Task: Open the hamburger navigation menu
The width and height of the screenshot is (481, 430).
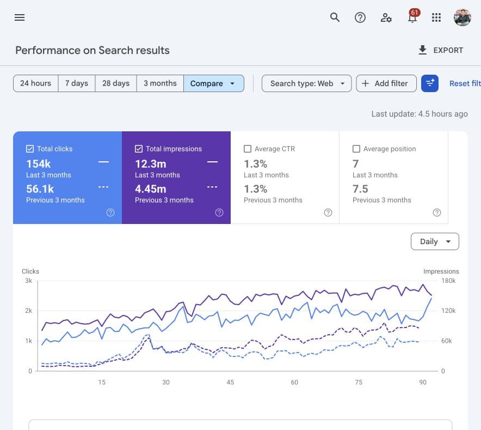Action: coord(20,17)
